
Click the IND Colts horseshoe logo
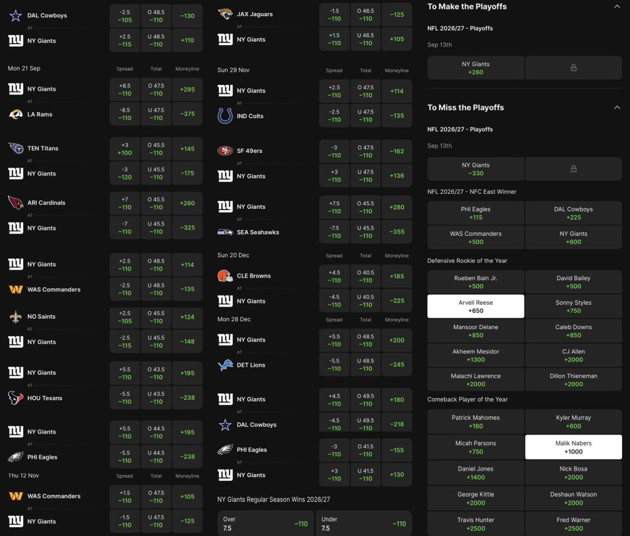(225, 116)
